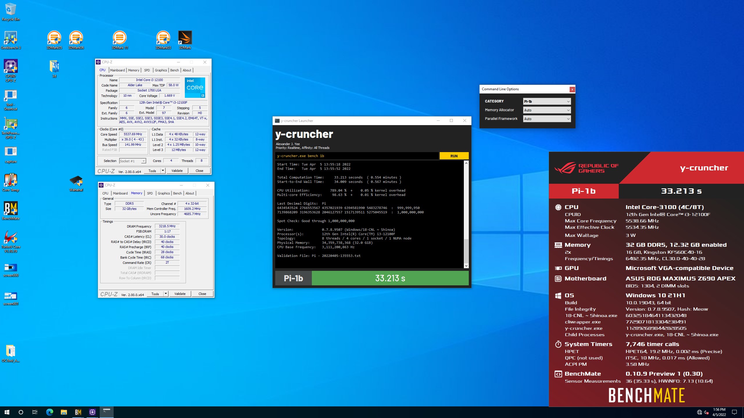Select the OCTool_A folder icon

10,353
